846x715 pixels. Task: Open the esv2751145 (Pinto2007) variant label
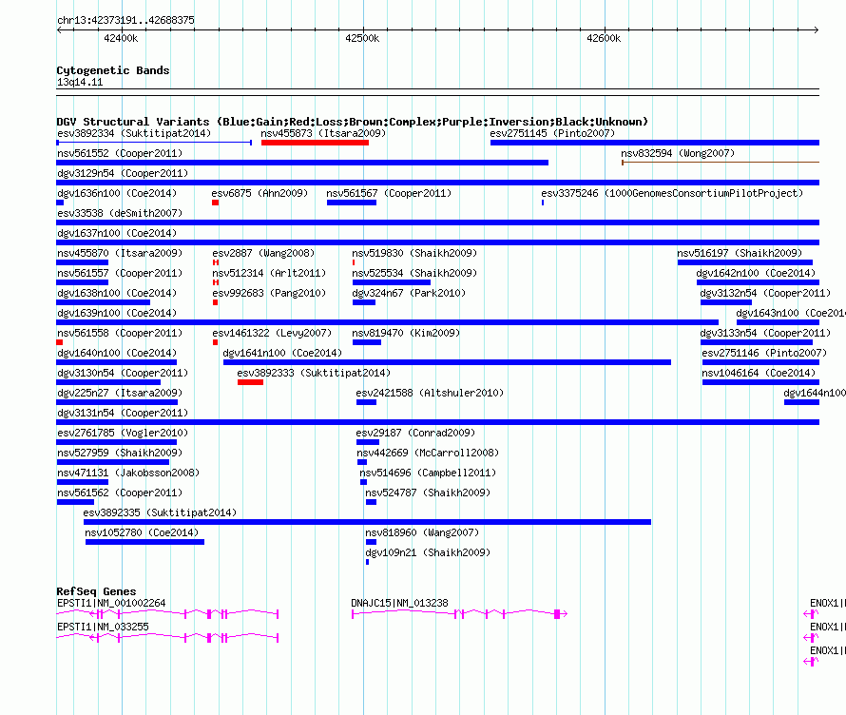[x=552, y=133]
